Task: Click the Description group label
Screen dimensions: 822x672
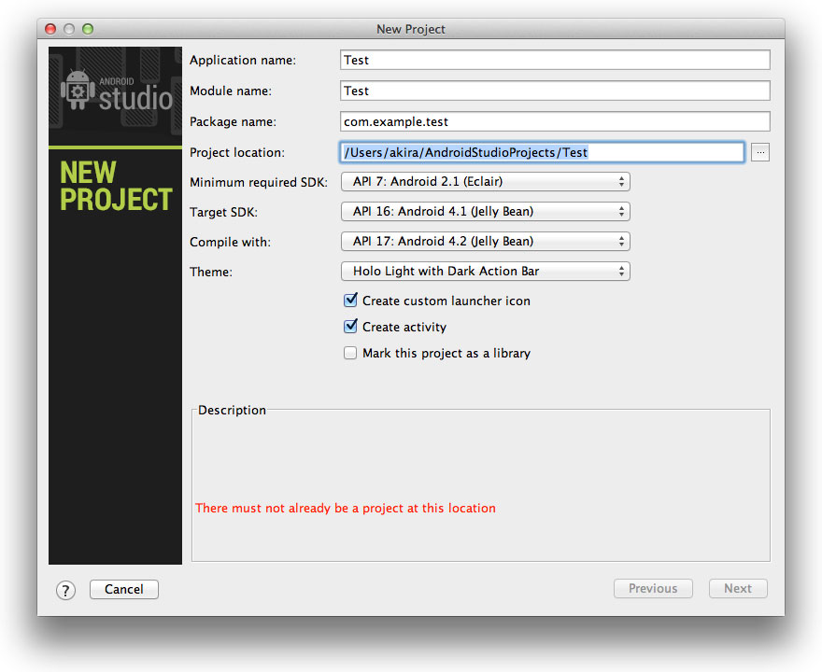Action: pyautogui.click(x=232, y=410)
